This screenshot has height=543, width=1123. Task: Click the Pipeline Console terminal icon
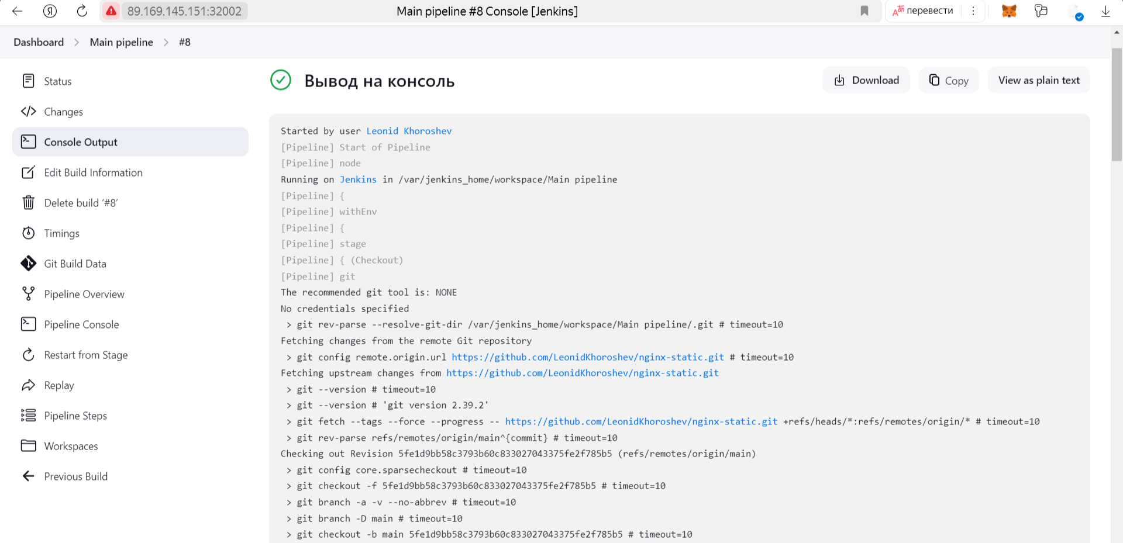[x=28, y=324]
